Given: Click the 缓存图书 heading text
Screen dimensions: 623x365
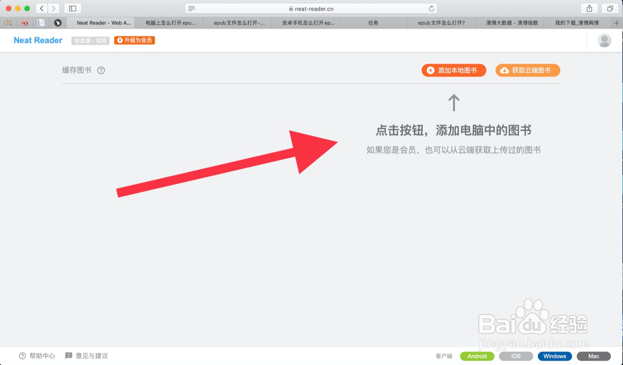Looking at the screenshot, I should 77,70.
